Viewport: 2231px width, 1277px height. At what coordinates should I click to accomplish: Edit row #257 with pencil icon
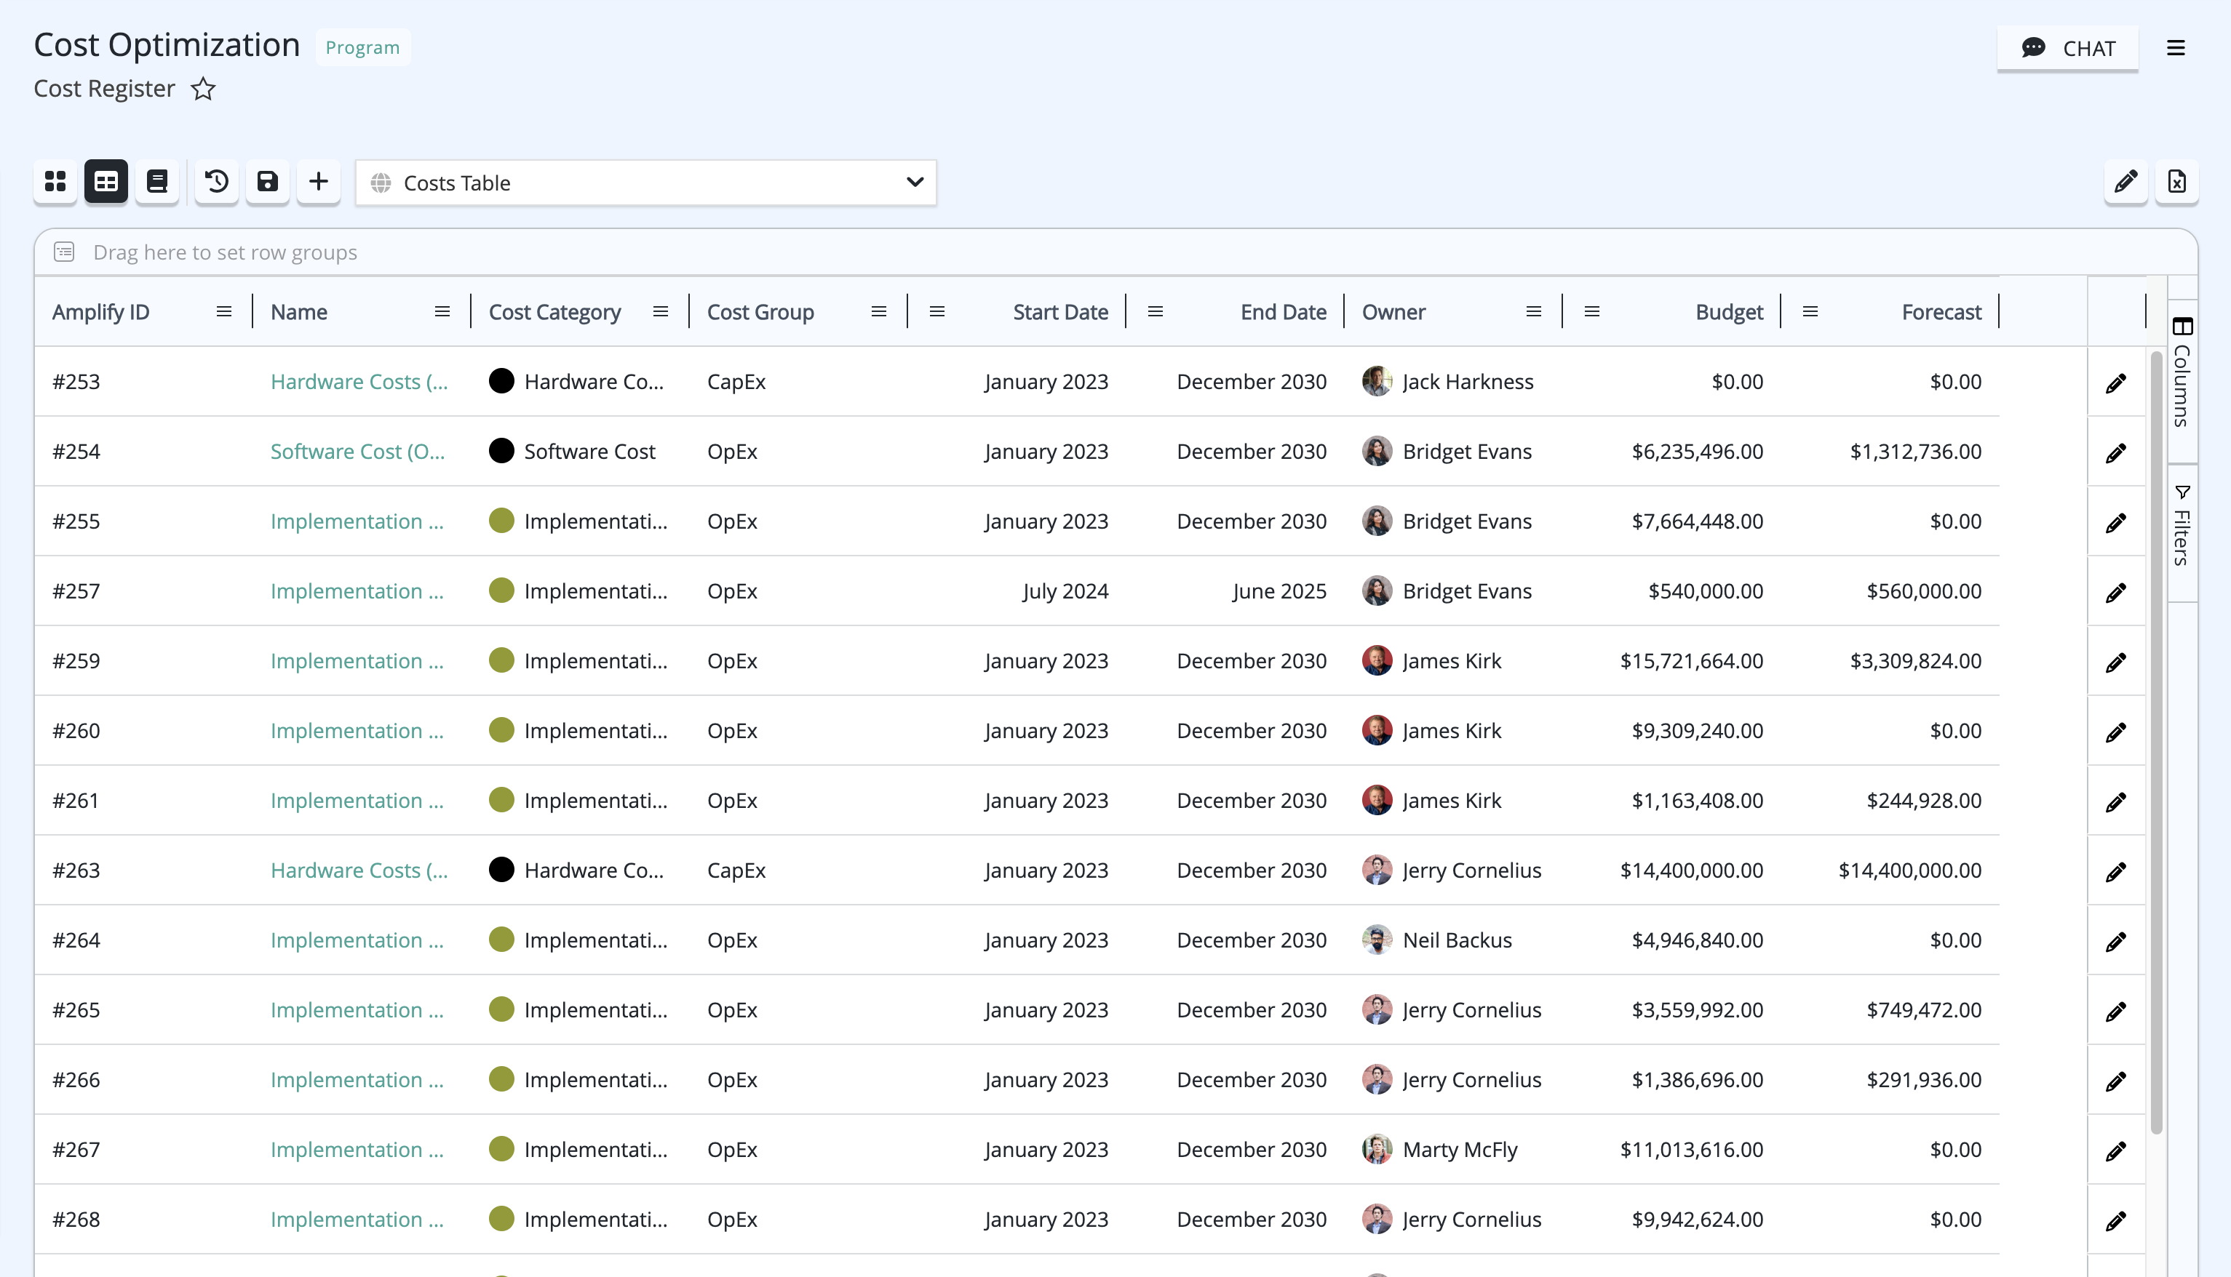point(2116,592)
